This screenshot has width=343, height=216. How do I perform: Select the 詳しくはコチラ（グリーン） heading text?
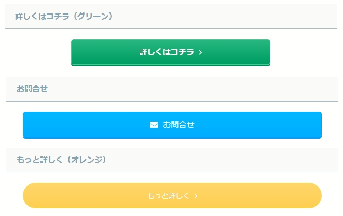tap(64, 17)
